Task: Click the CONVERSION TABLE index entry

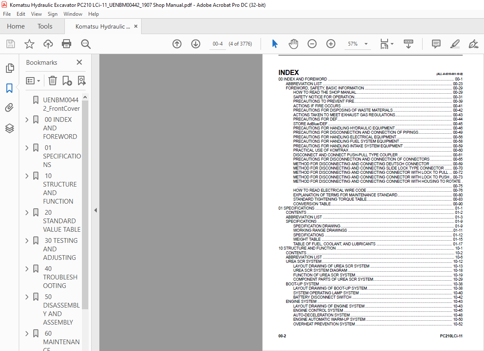Action: pos(312,204)
